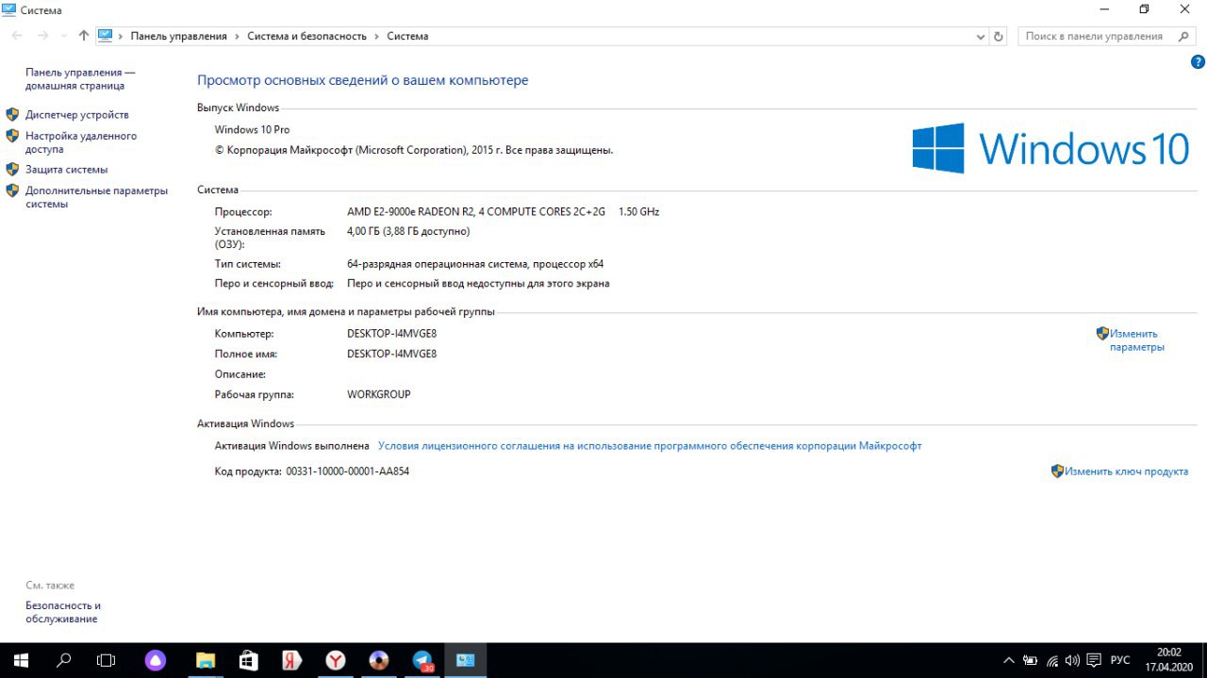Click DESKTOP-I4MVGE8 next to Компьютер

click(391, 334)
